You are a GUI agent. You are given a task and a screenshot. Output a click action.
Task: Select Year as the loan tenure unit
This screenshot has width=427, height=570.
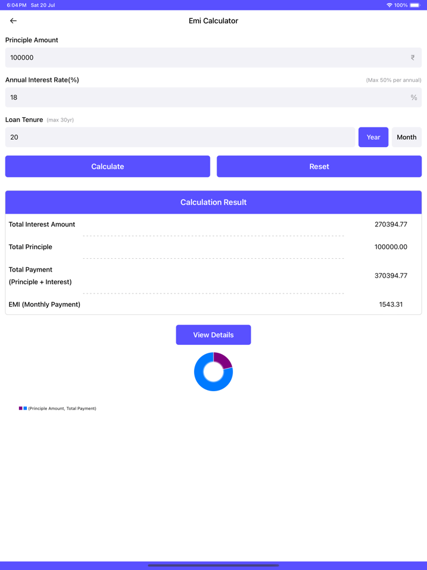pyautogui.click(x=373, y=137)
